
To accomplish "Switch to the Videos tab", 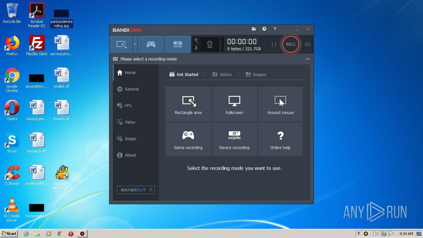I will point(222,74).
